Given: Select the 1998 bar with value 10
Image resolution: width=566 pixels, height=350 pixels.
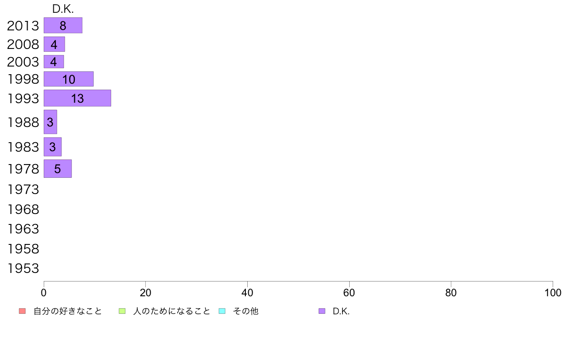Looking at the screenshot, I should (69, 79).
